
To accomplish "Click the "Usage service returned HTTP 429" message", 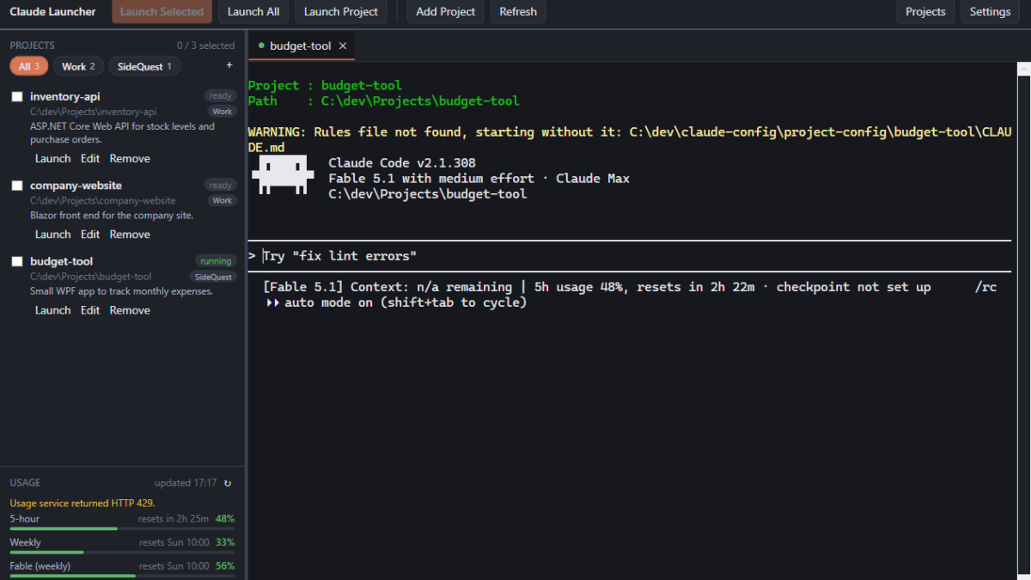I will 82,503.
